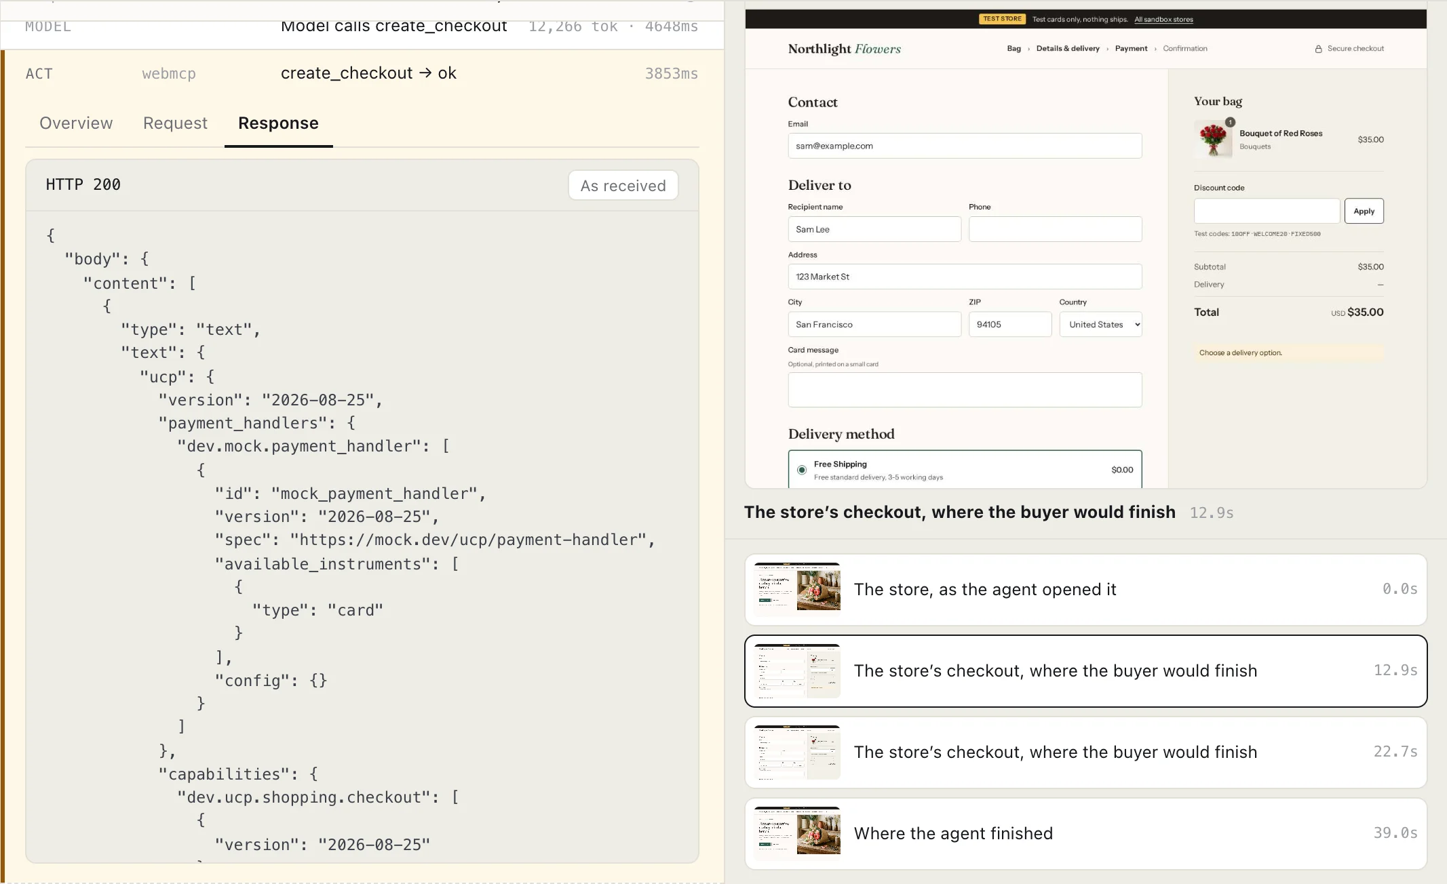
Task: Switch to the Overview tab
Action: [76, 123]
